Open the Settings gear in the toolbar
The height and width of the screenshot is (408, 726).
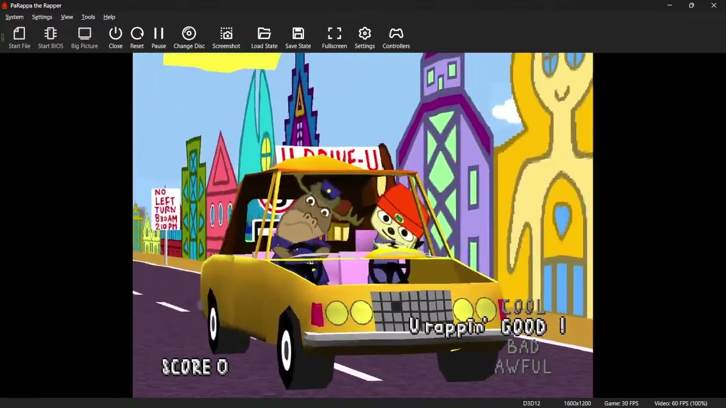(365, 38)
